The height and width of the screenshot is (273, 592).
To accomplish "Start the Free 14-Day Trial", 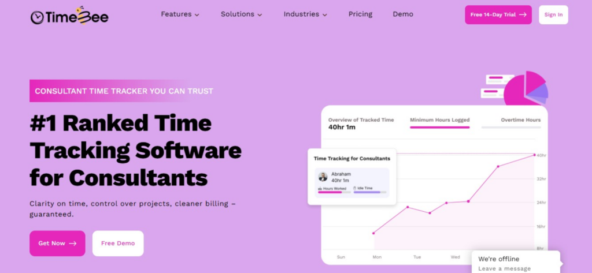I will coord(498,14).
